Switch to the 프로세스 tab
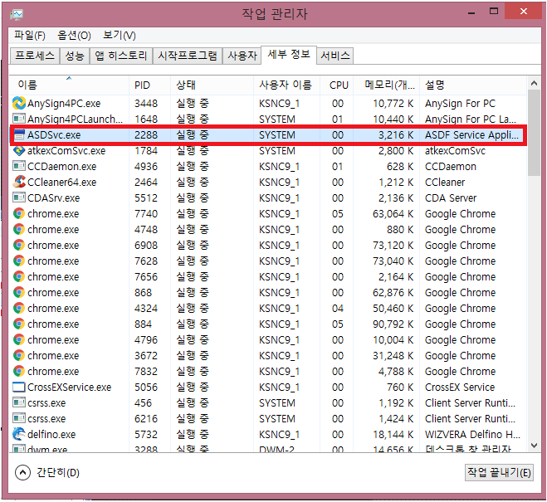Screen dimensions: 547x502 pyautogui.click(x=35, y=56)
